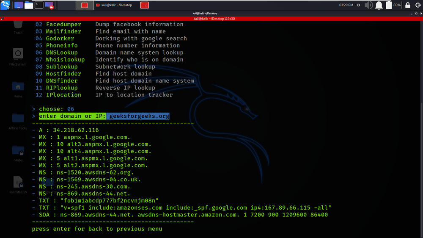423x238 pixels.
Task: Click the kalinstall.sh file icon
Action: tap(18, 185)
